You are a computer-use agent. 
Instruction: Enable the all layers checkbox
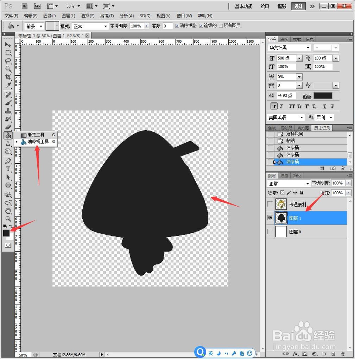click(221, 26)
